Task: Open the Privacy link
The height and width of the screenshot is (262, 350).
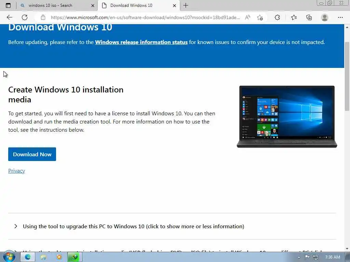Action: tap(16, 171)
